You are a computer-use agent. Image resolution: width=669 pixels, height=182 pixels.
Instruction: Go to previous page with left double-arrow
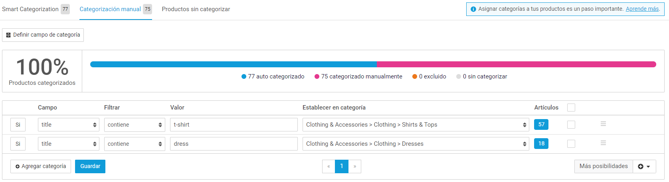pyautogui.click(x=329, y=166)
